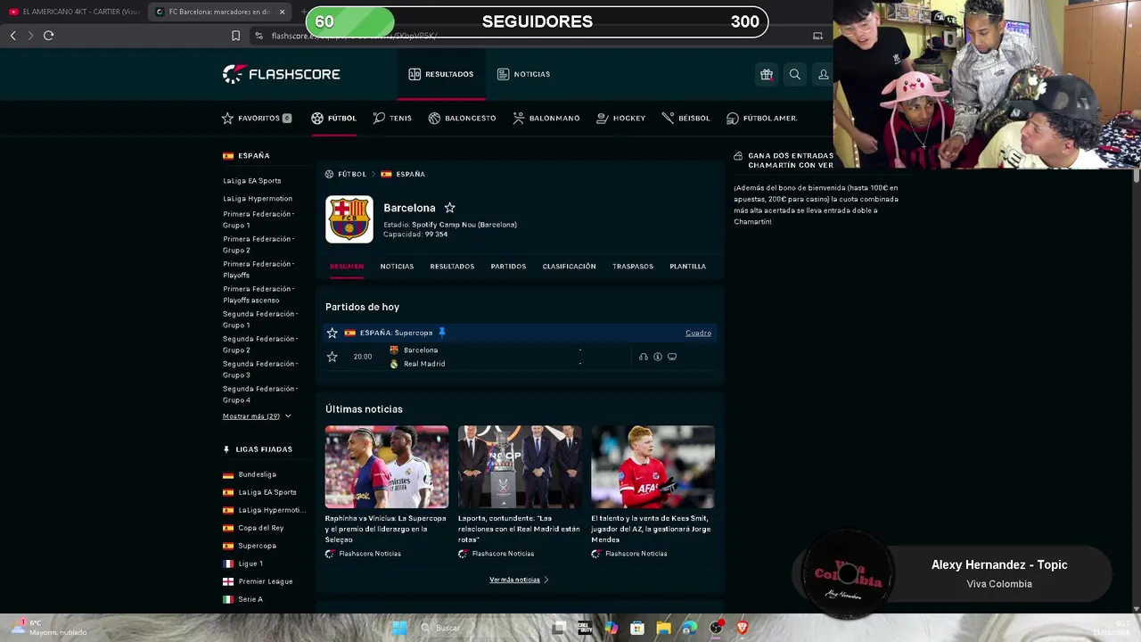
Task: Open the user account icon
Action: point(824,74)
